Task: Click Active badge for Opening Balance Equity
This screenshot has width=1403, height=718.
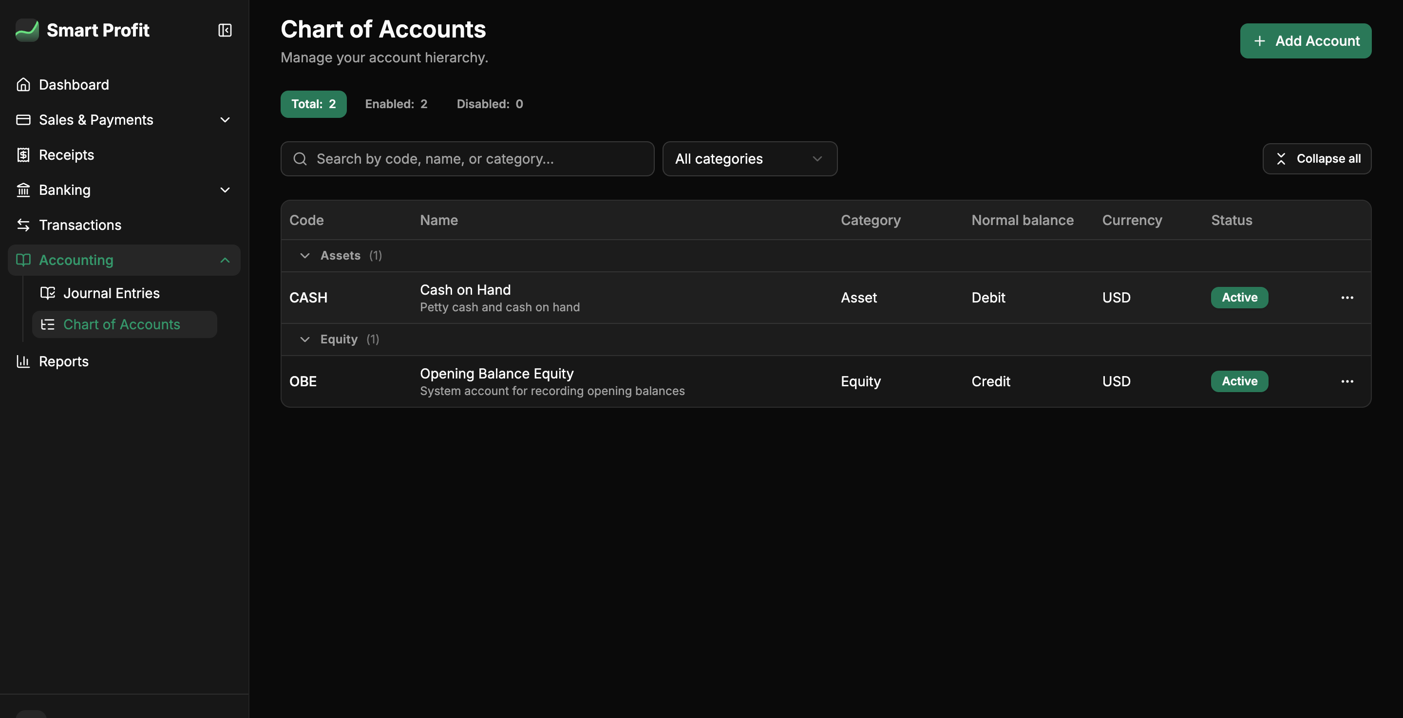Action: [x=1239, y=381]
